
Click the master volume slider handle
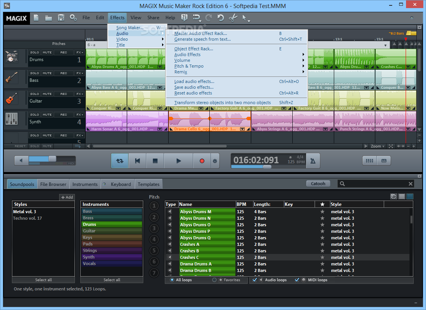(53, 159)
